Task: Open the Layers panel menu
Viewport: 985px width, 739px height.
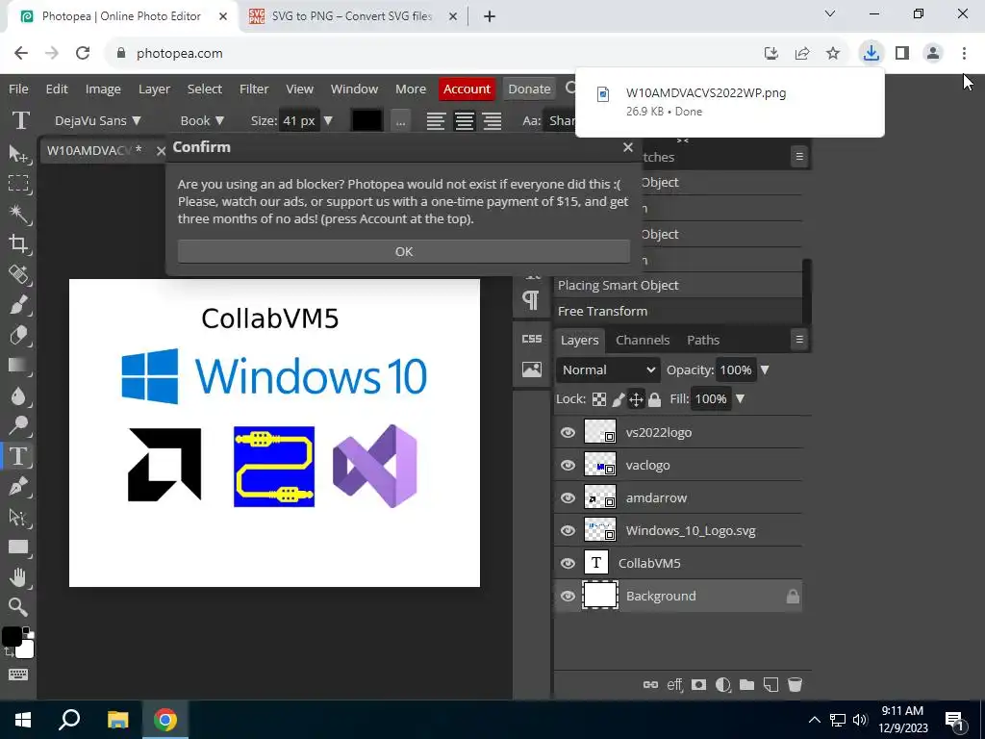Action: pos(799,340)
